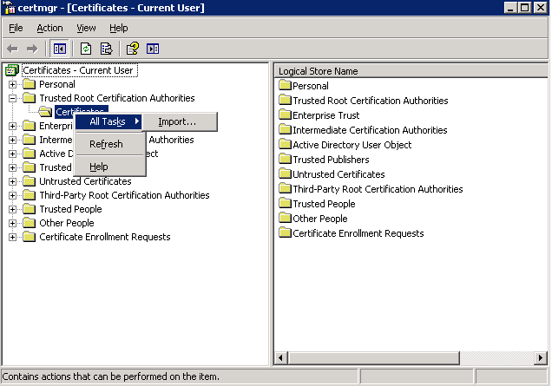This screenshot has height=386, width=552.
Task: Click the Certificates - Current User root icon
Action: tap(12, 70)
